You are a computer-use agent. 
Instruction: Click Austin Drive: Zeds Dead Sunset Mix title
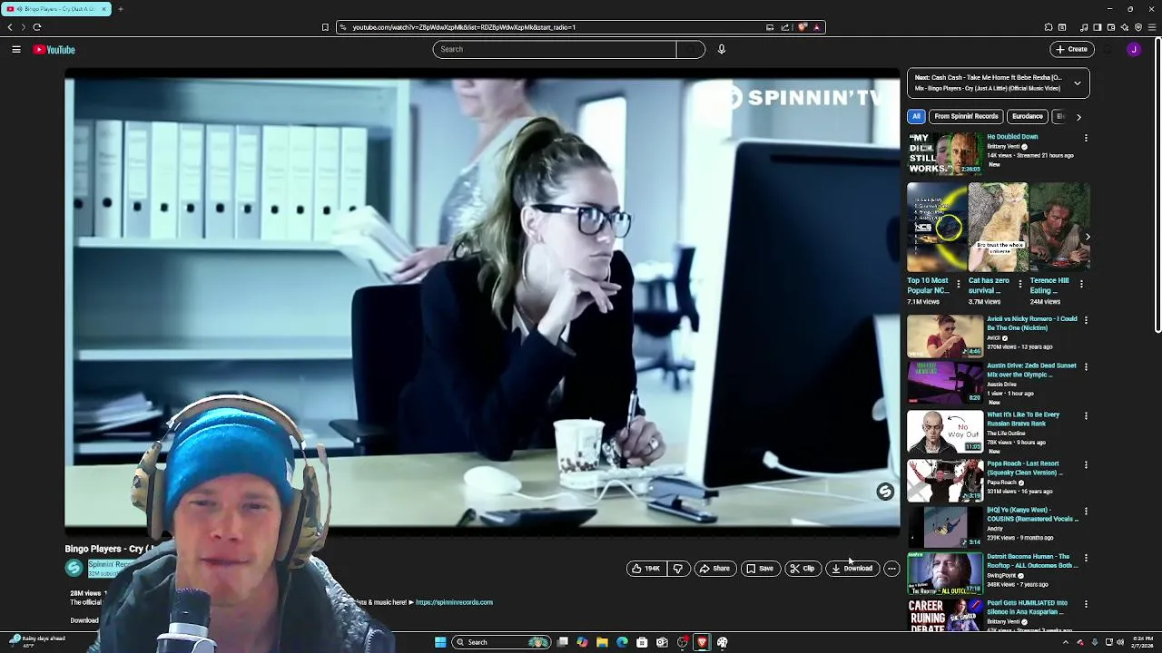coord(1031,370)
